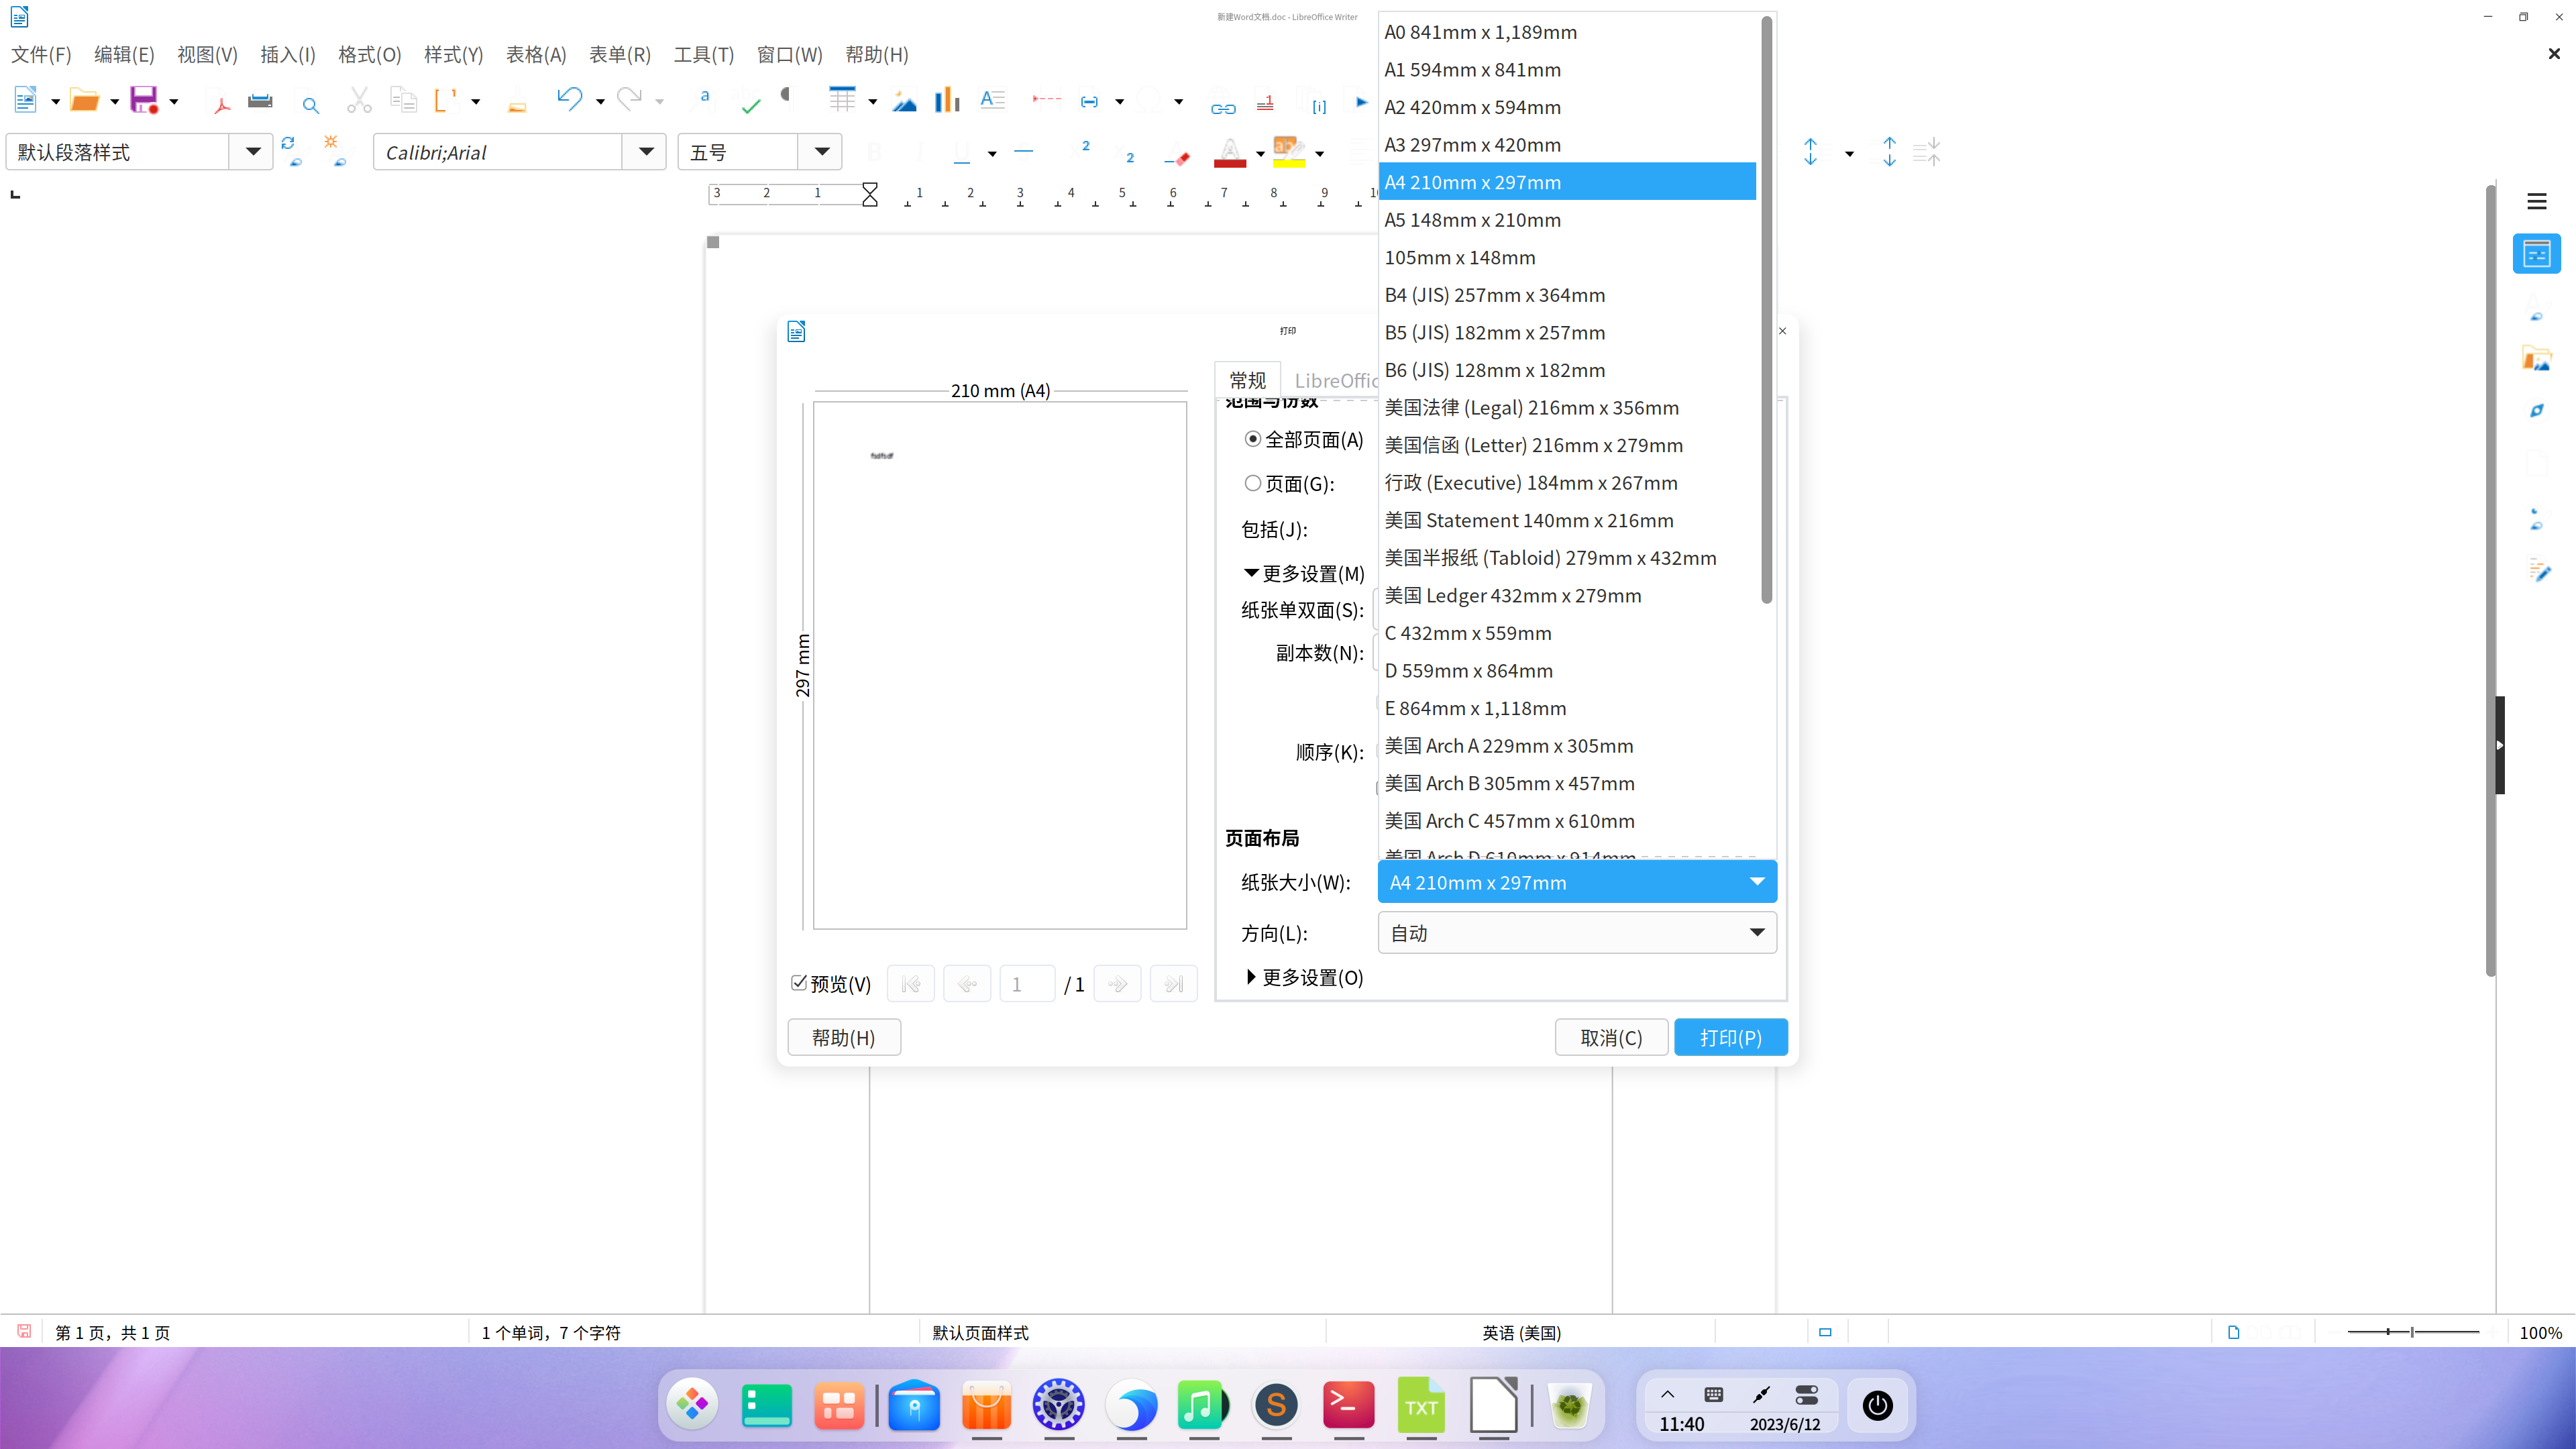Click the Insert Table icon
The height and width of the screenshot is (1449, 2576).
842,99
